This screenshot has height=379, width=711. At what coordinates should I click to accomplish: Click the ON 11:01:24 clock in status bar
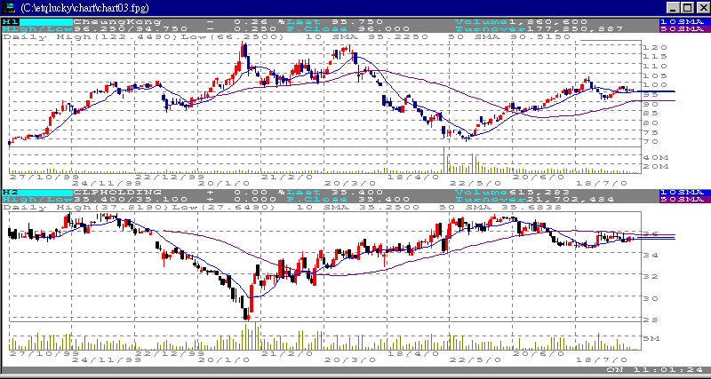pos(655,370)
